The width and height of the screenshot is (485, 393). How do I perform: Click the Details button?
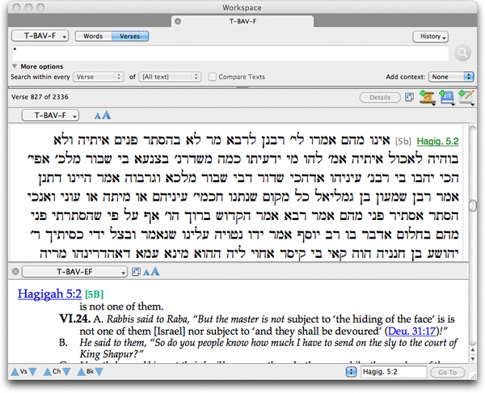tap(380, 98)
